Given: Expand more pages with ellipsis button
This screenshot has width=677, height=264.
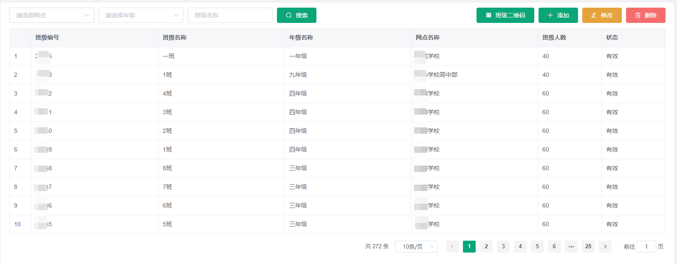Looking at the screenshot, I should [571, 247].
